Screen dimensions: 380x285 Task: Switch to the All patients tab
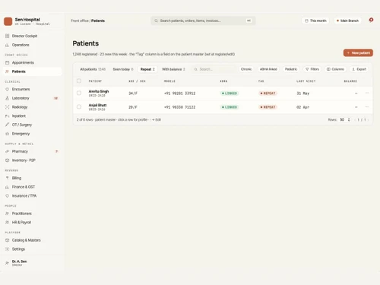coord(93,69)
